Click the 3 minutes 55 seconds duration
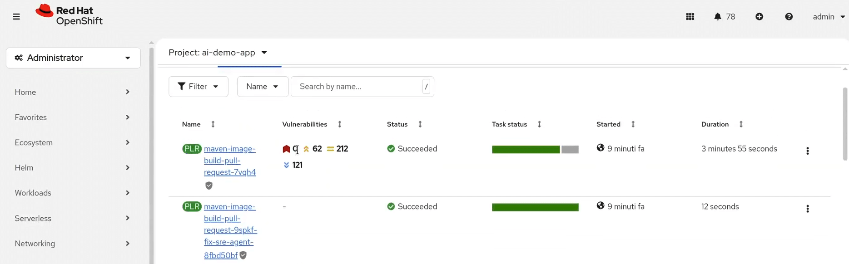The image size is (849, 264). coord(739,149)
